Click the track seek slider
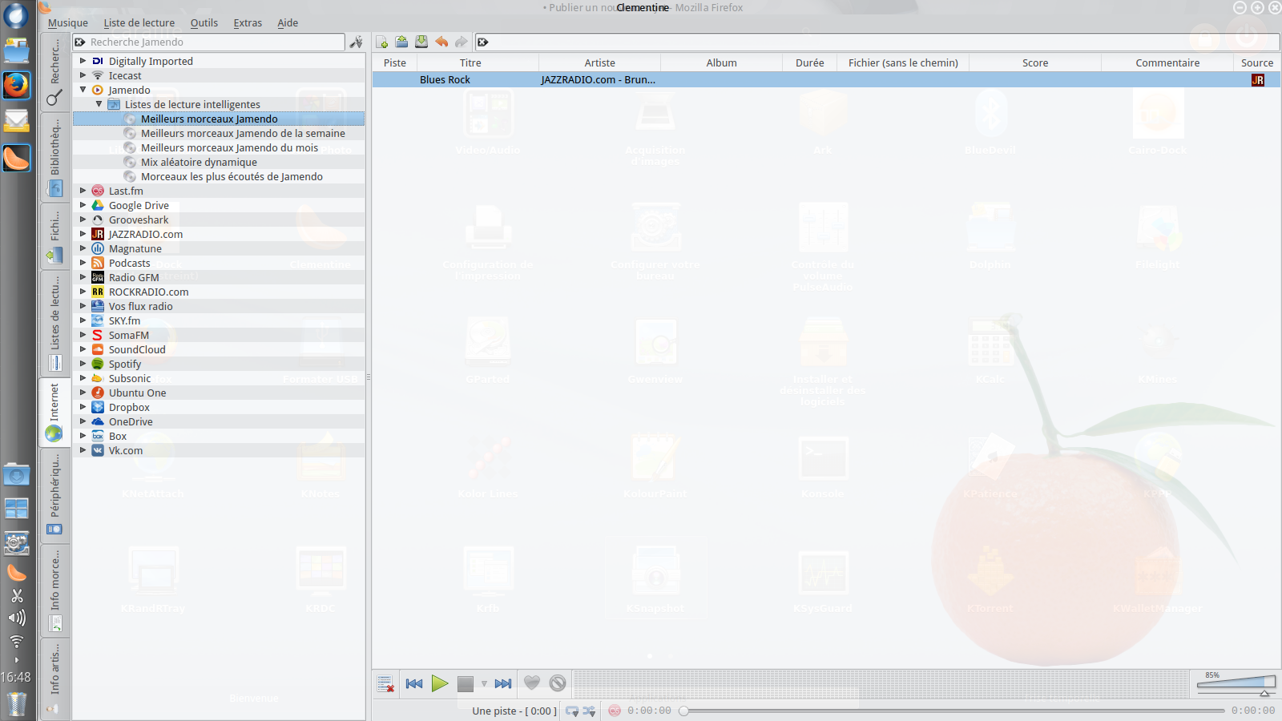This screenshot has height=721, width=1282. pyautogui.click(x=953, y=711)
